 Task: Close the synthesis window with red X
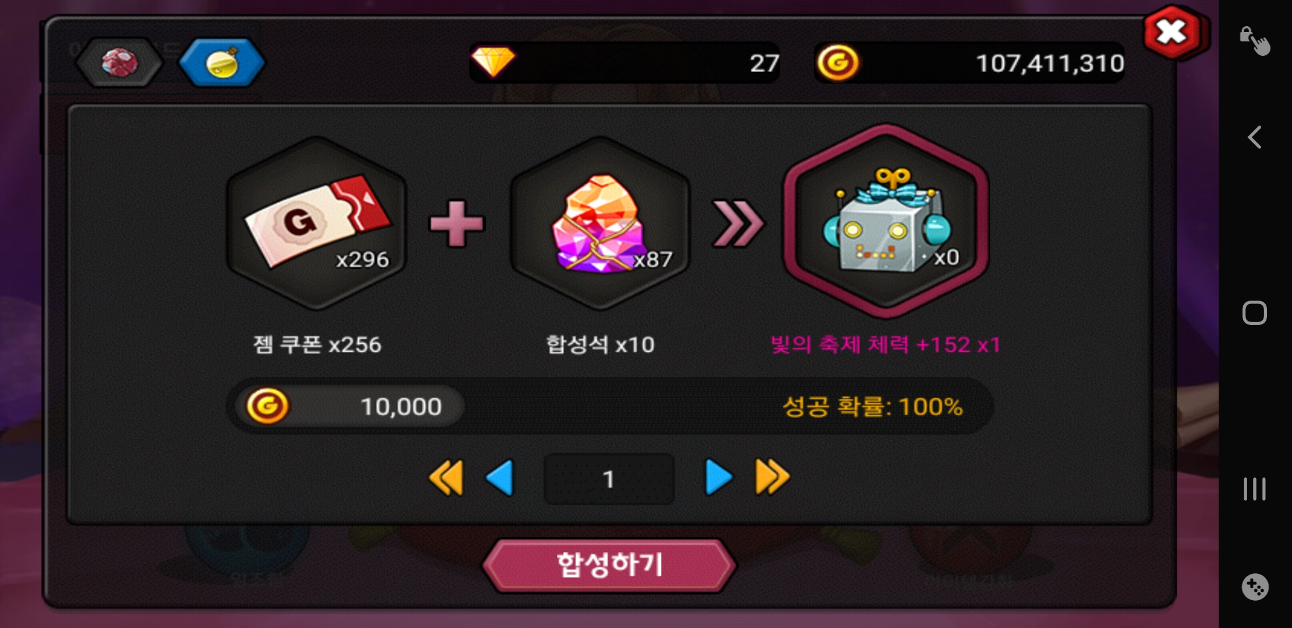1173,33
